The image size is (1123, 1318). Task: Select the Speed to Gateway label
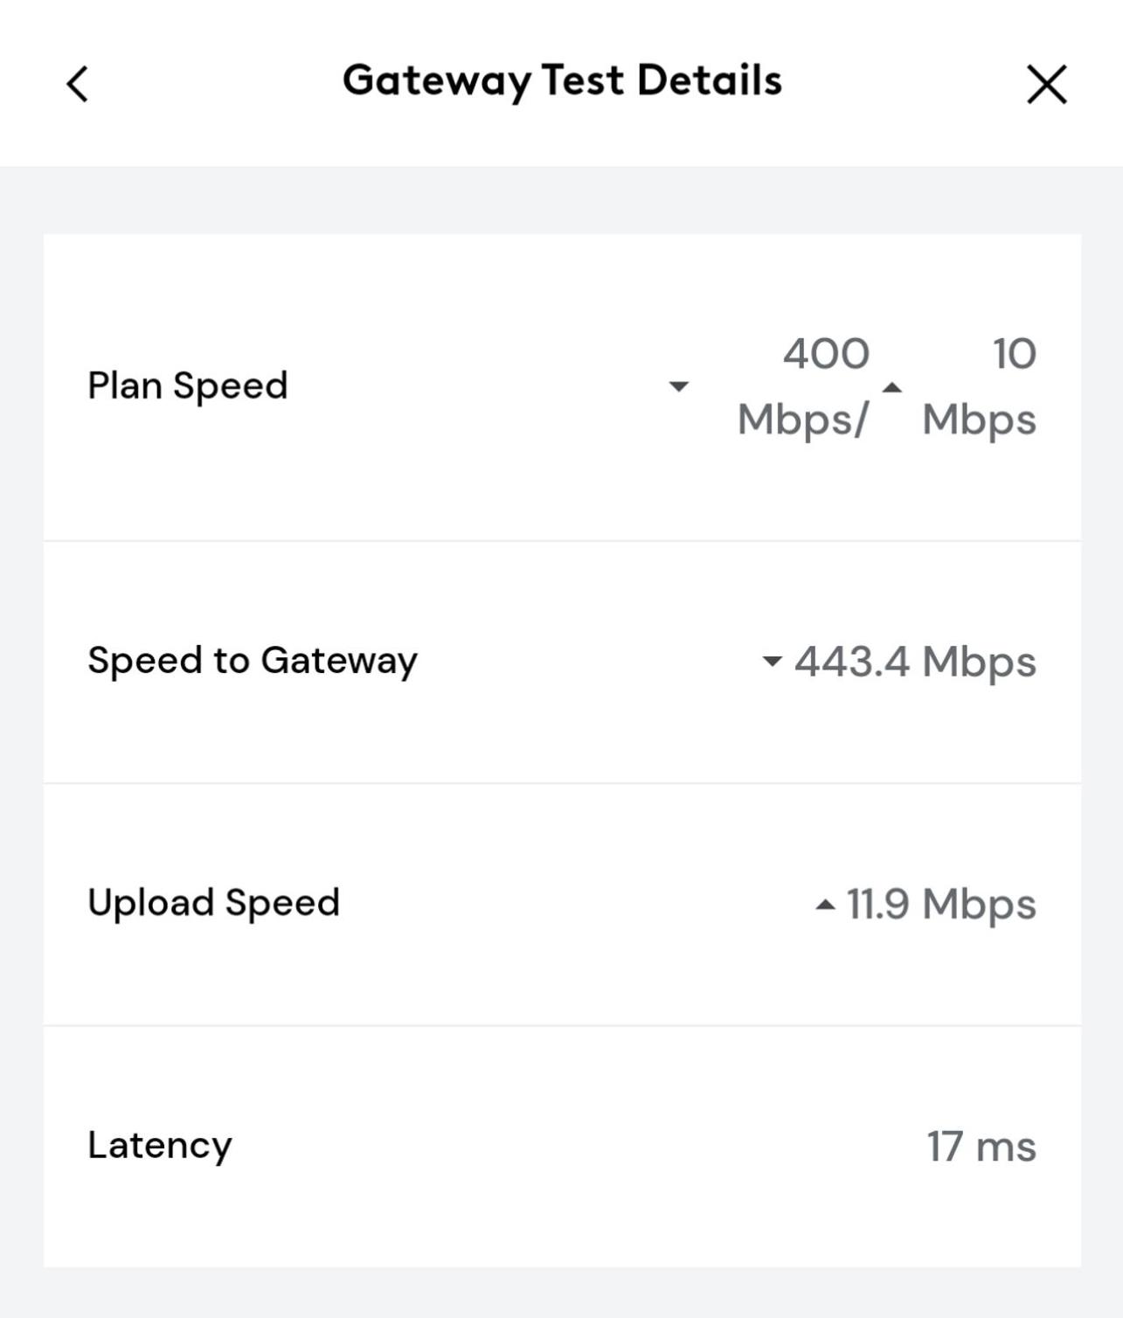[253, 661]
